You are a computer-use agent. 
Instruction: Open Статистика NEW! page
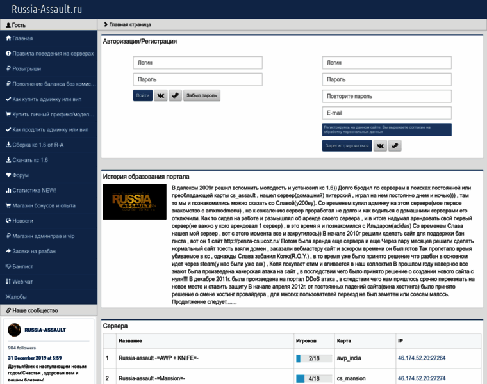[31, 190]
